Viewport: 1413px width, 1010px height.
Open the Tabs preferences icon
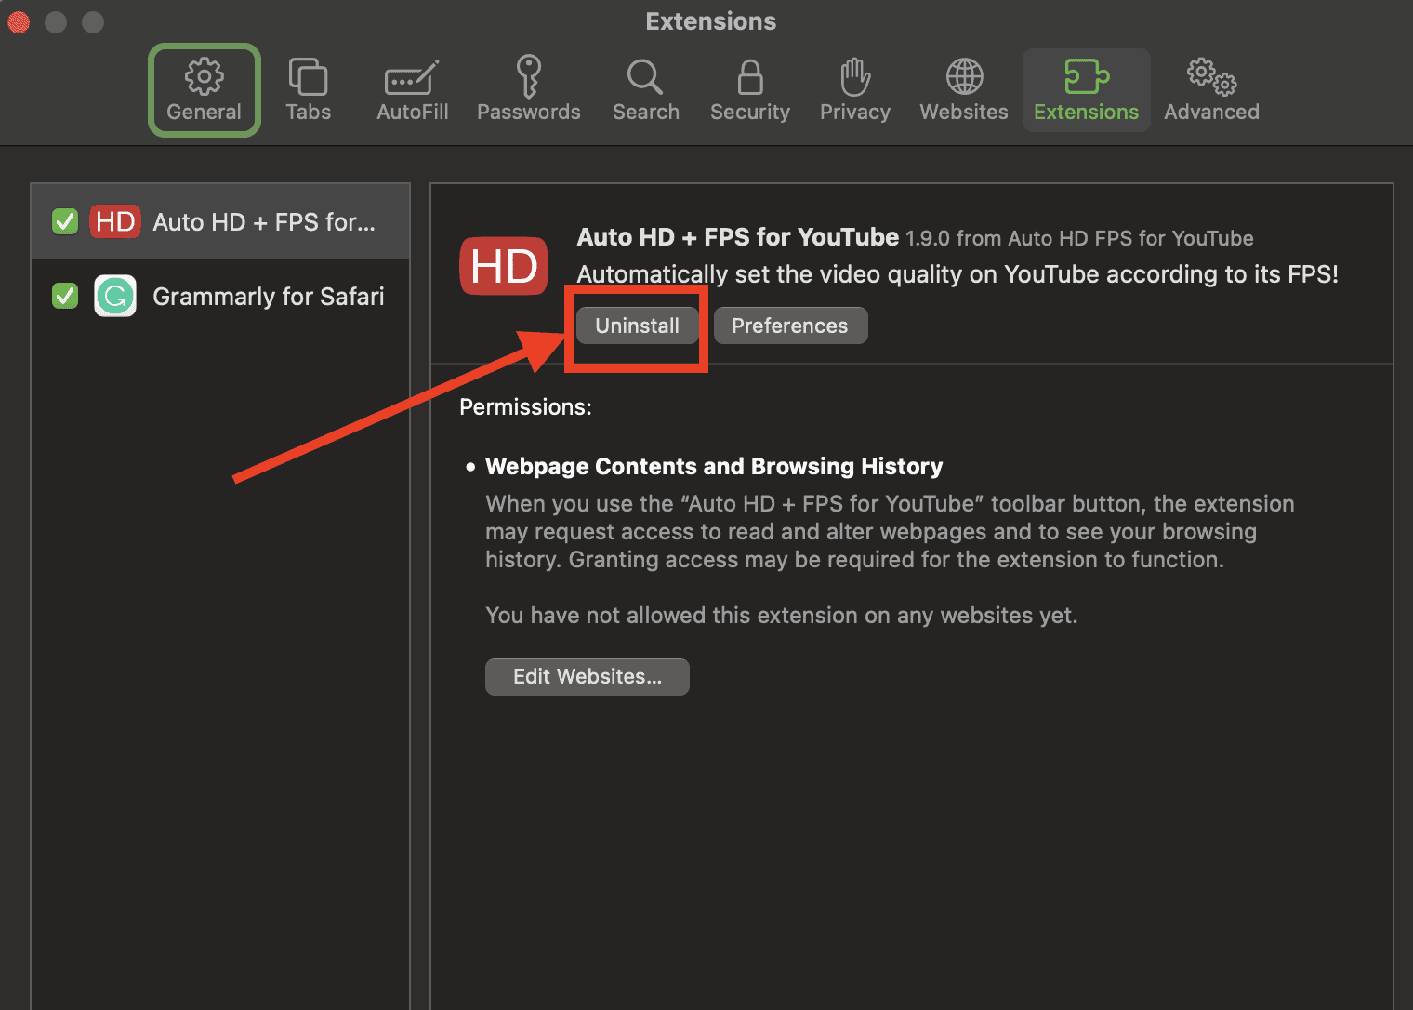(308, 77)
